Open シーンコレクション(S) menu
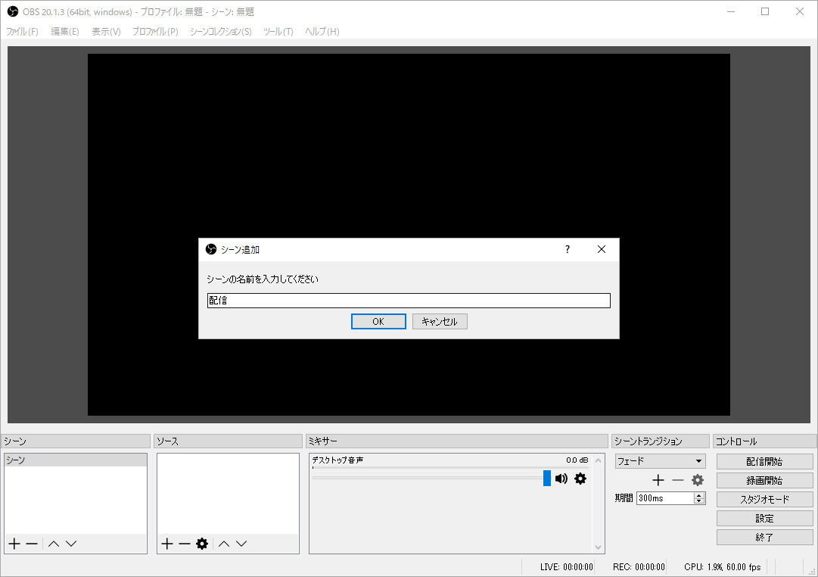 pyautogui.click(x=221, y=31)
